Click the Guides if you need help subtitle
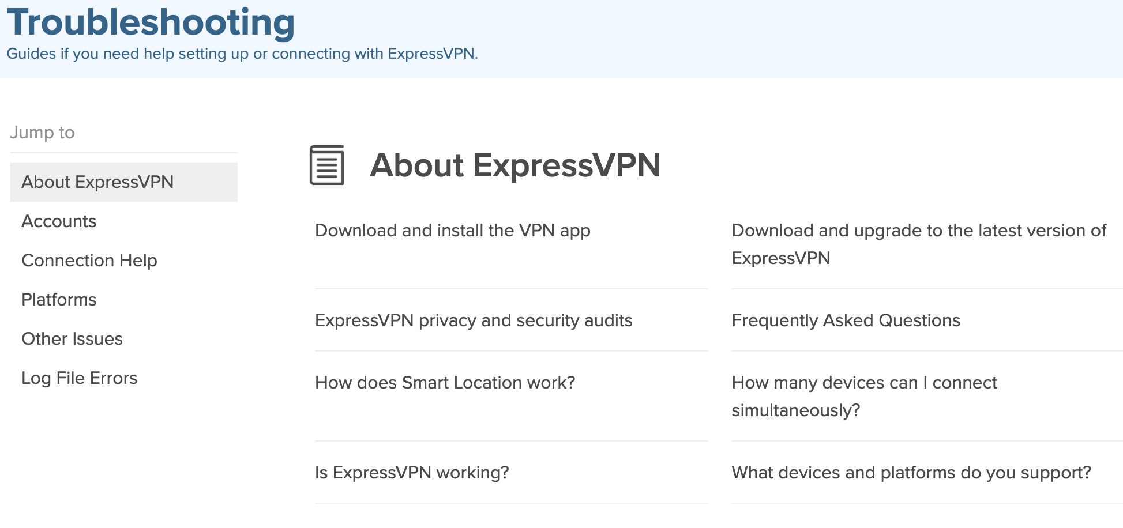The image size is (1123, 528). (x=242, y=54)
